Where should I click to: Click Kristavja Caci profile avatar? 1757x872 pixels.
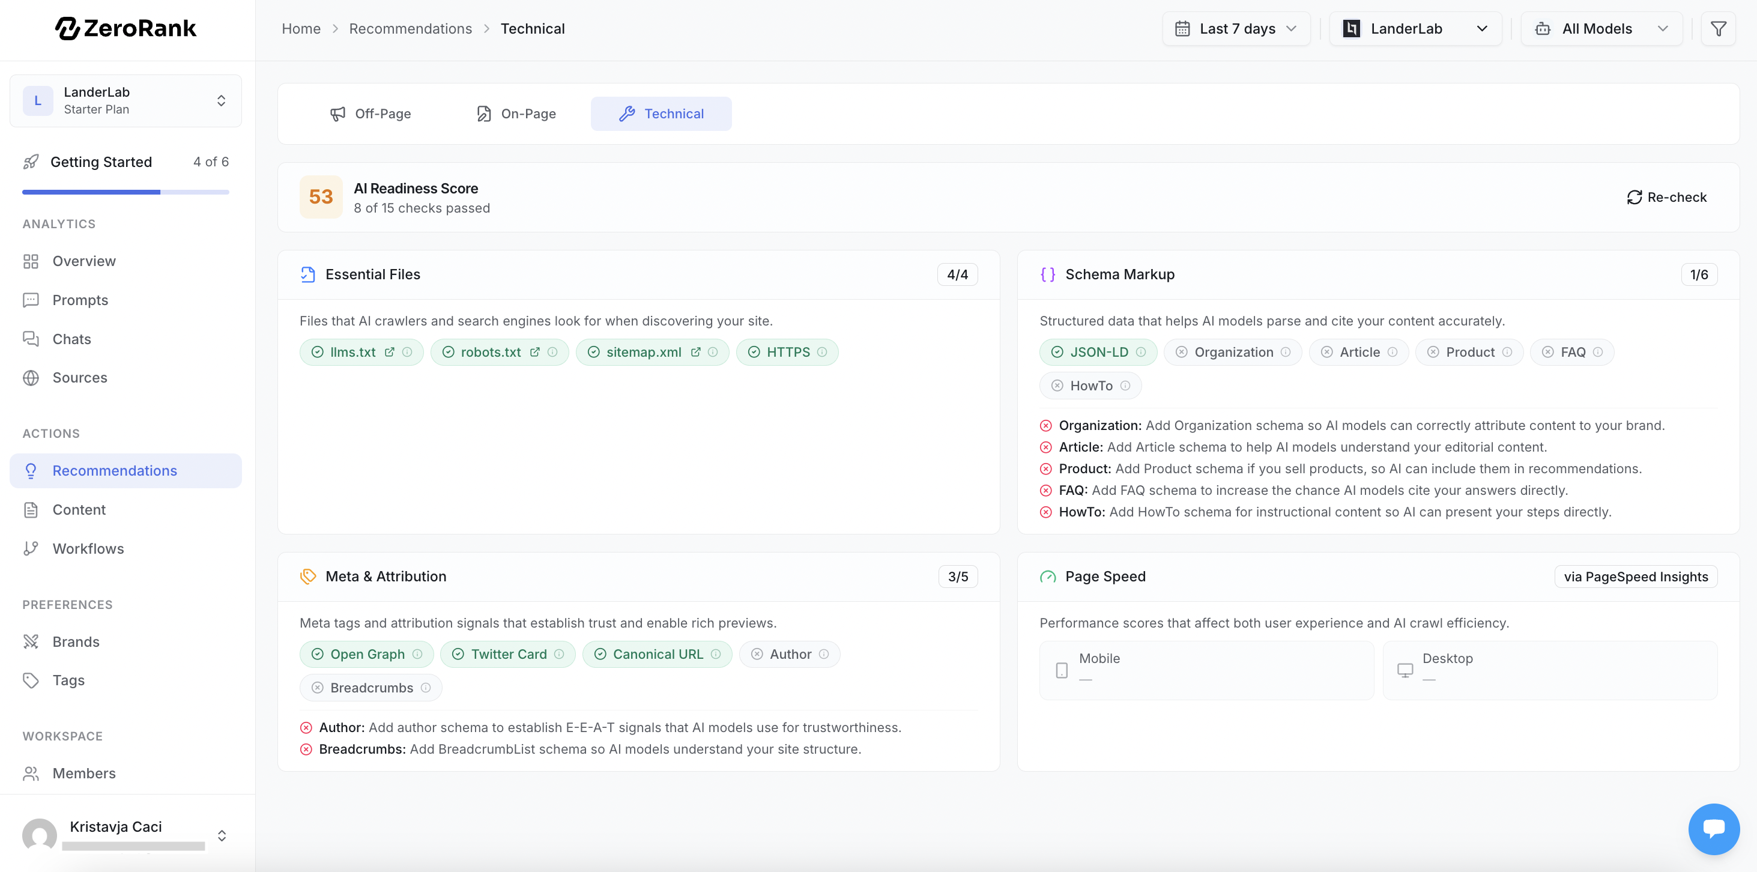coord(40,835)
